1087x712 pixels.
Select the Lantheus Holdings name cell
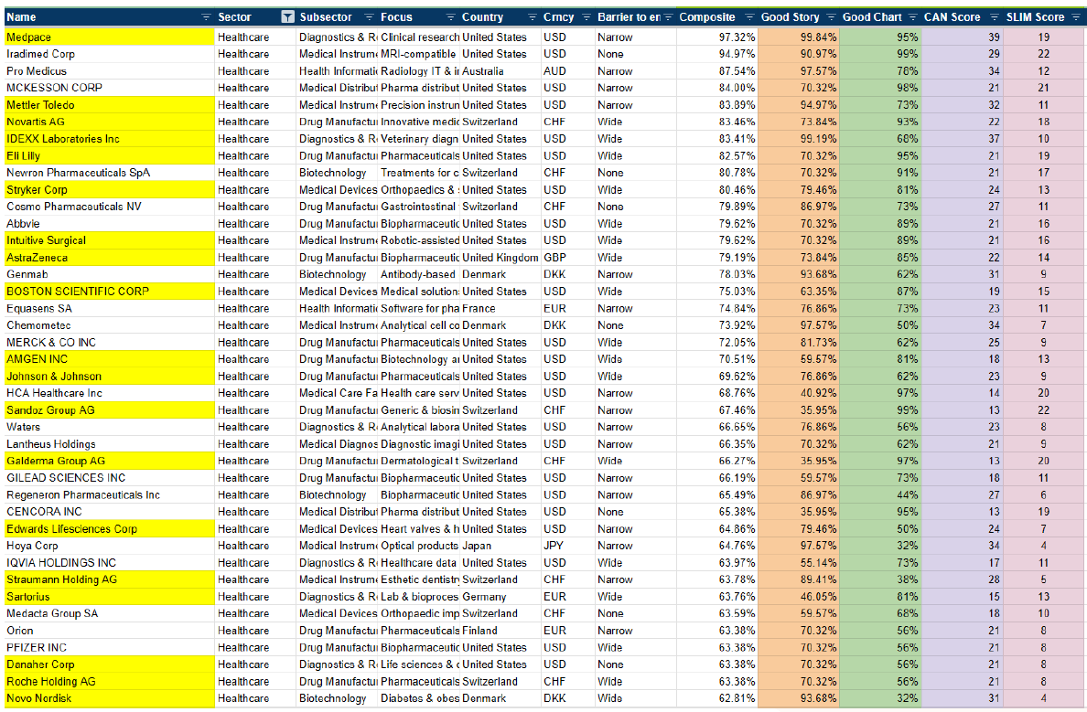click(x=110, y=444)
